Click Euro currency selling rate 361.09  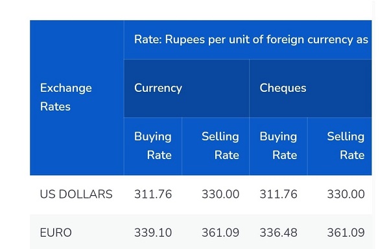[220, 233]
